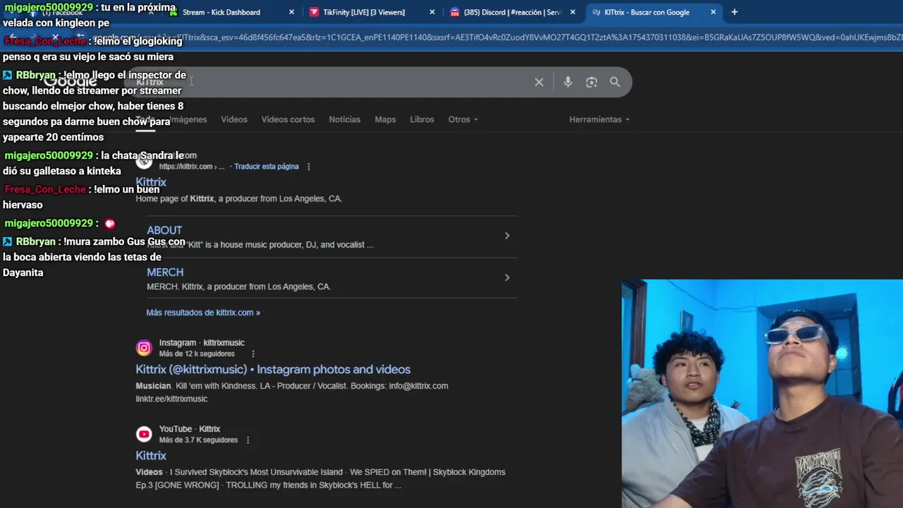
Task: Show Libros search results
Action: [422, 119]
